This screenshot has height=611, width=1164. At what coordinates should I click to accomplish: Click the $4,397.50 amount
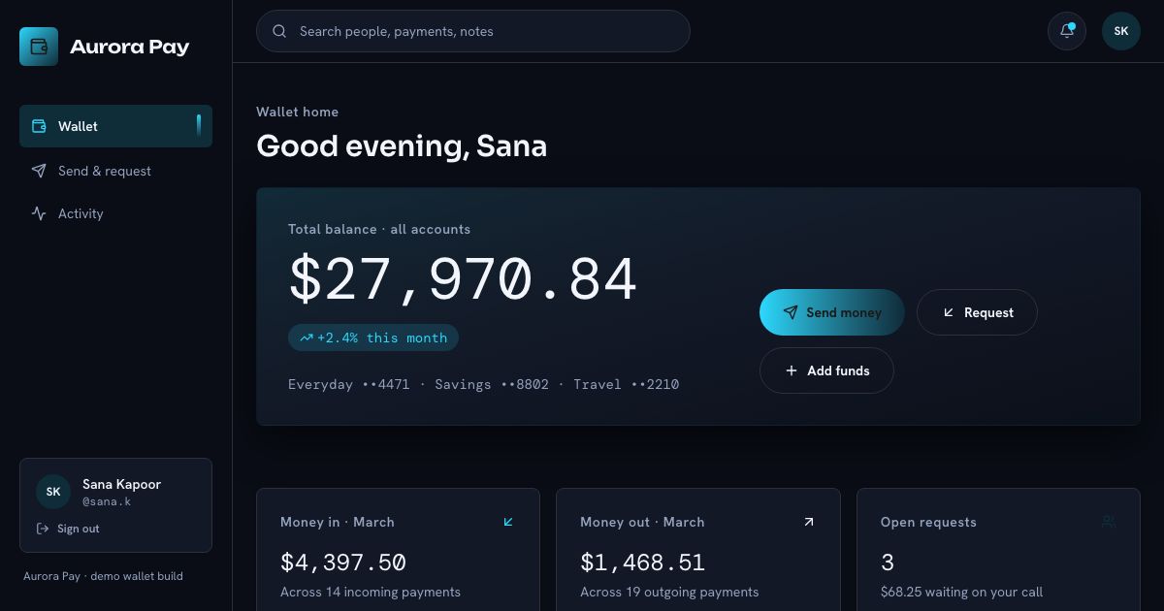343,563
